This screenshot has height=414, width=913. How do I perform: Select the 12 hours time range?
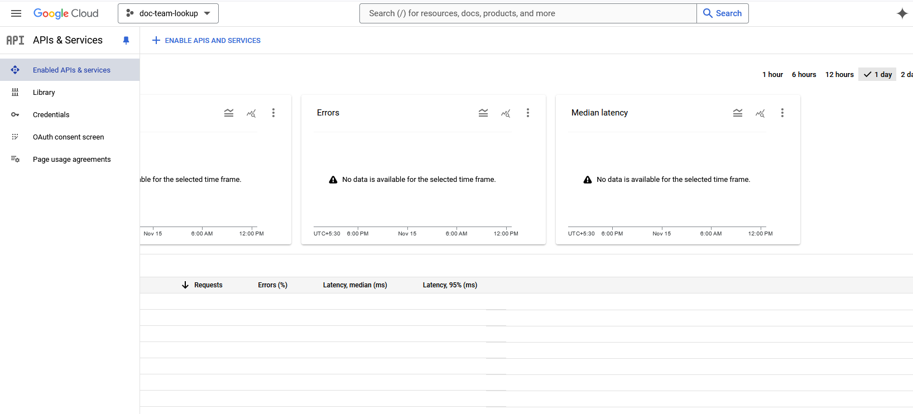839,75
